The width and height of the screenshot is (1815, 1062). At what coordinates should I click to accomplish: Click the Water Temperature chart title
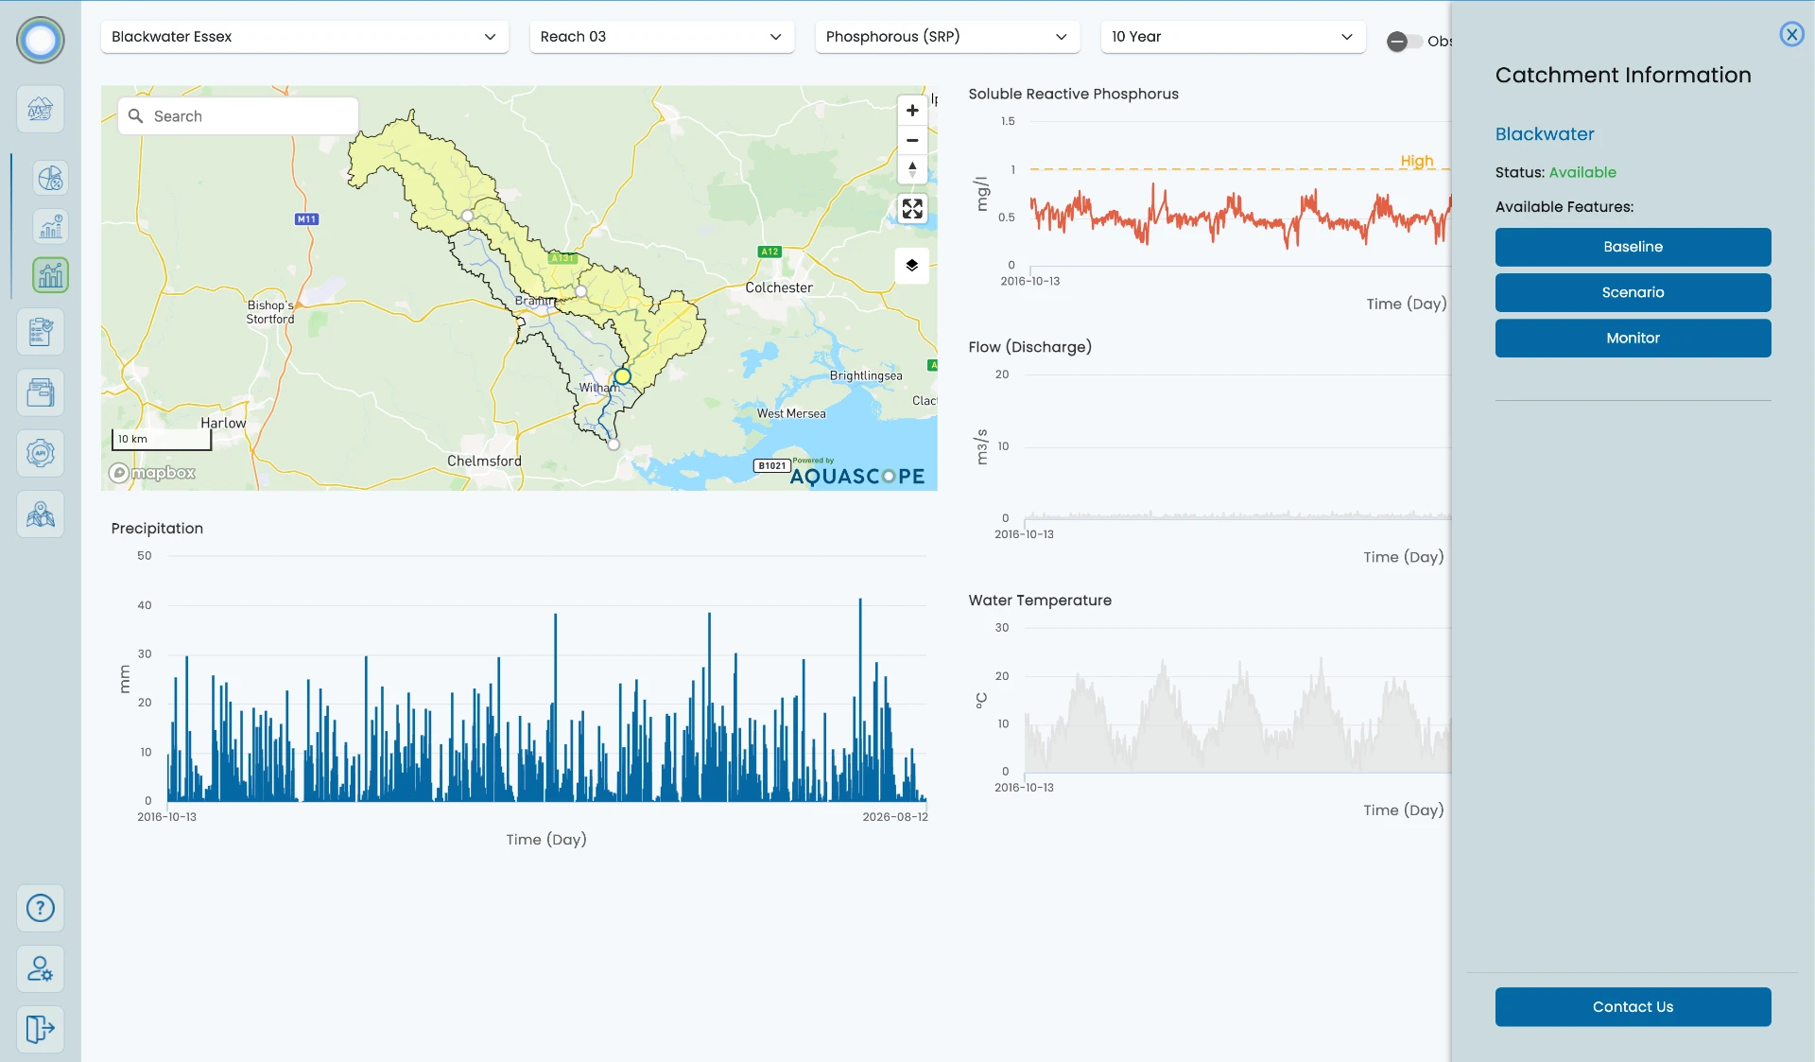pos(1039,601)
